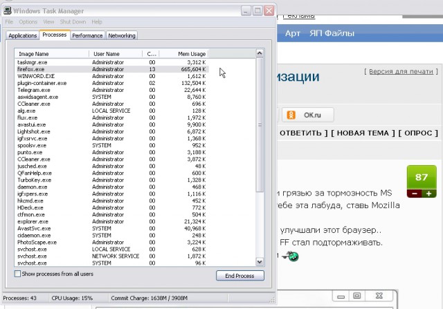Select the PhotoScape.exe process row
The image size is (443, 309).
(112, 242)
